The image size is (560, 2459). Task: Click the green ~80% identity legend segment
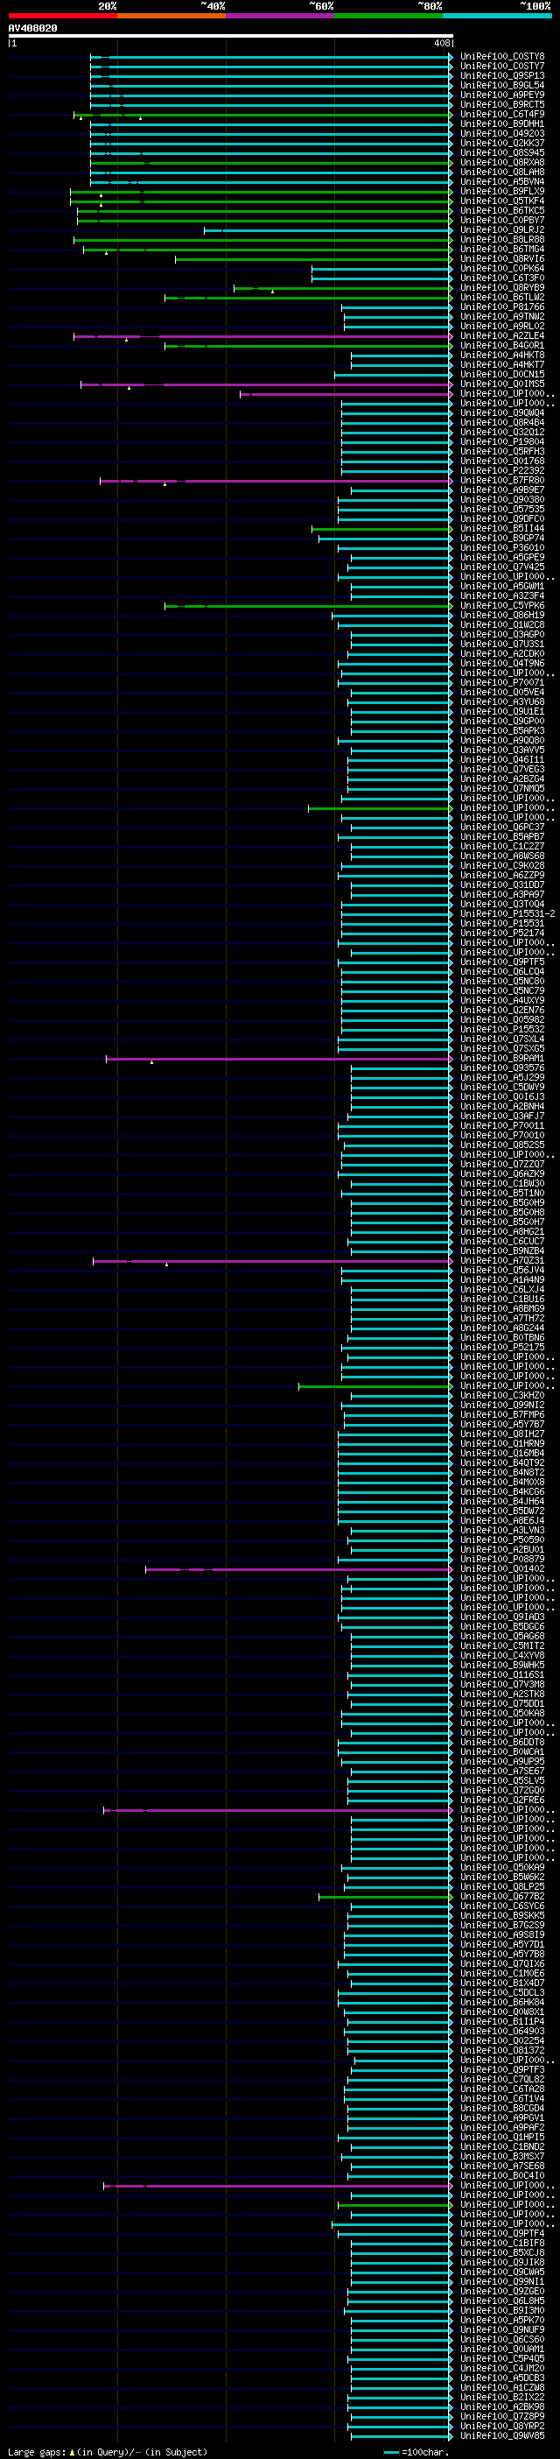(388, 15)
